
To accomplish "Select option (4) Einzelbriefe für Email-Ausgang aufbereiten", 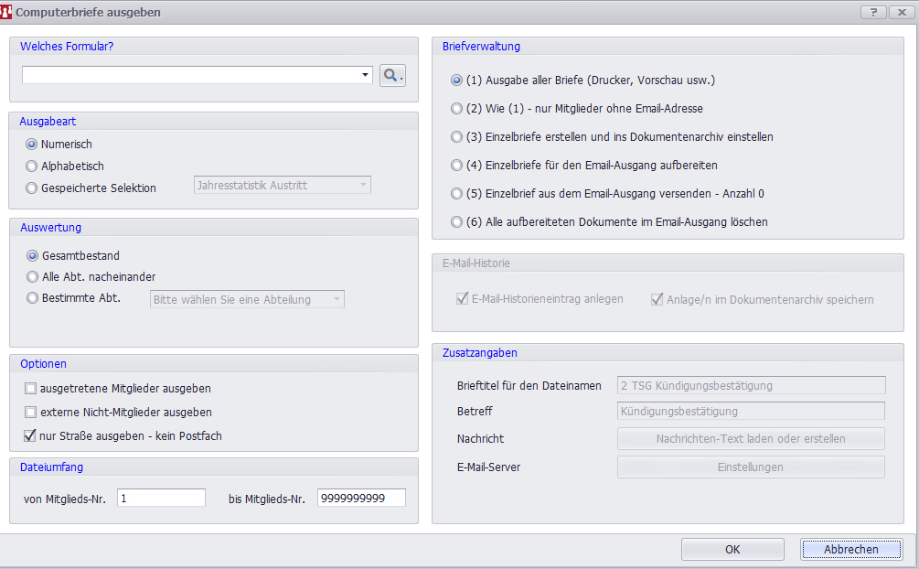I will point(456,166).
